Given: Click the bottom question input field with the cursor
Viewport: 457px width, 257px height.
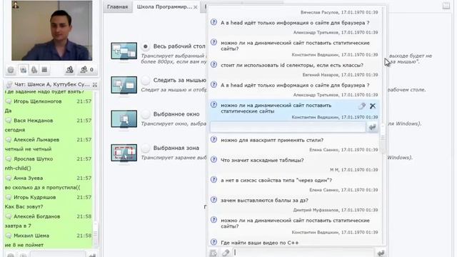Looking at the screenshot, I should click(303, 253).
